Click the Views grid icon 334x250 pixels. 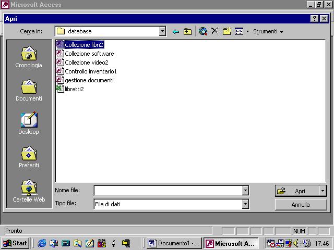[239, 31]
